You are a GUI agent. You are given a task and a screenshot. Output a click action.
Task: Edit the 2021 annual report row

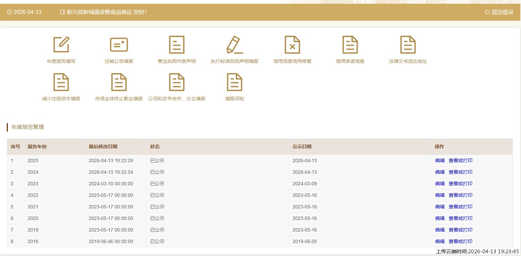click(440, 207)
